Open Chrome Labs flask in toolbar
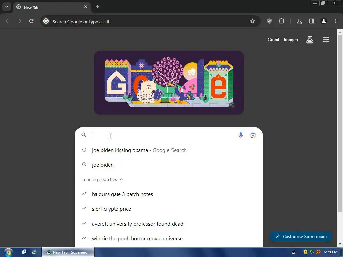 [299, 21]
